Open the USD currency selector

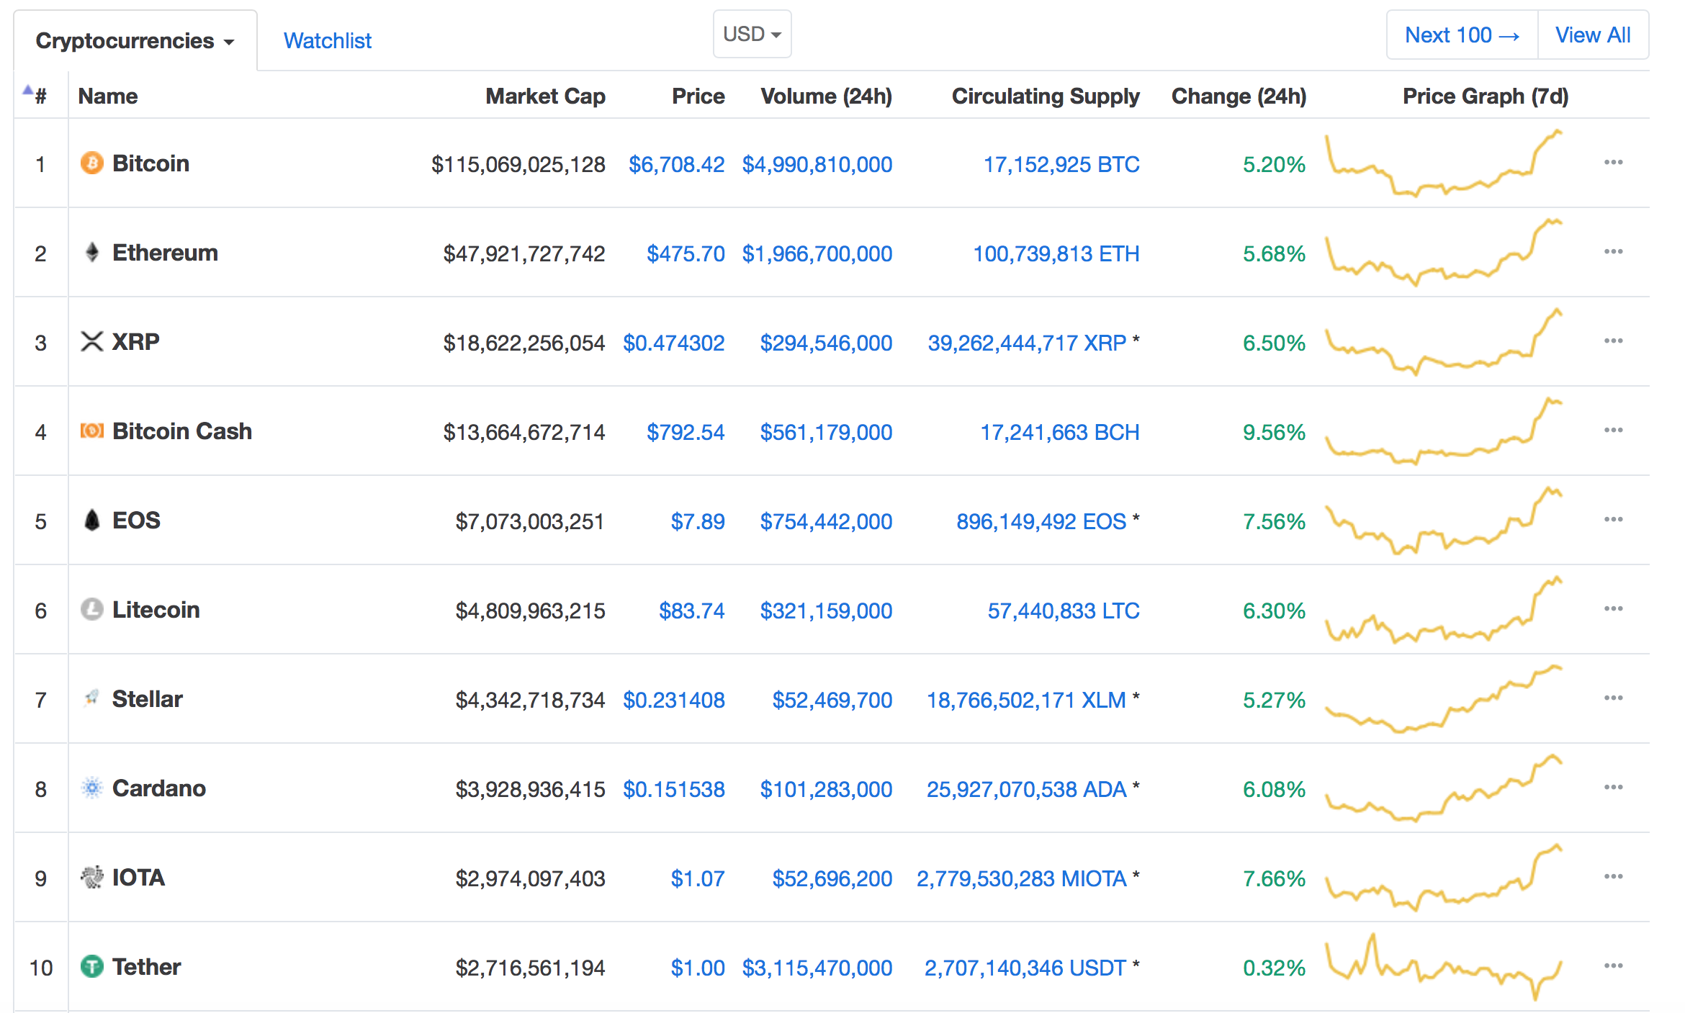tap(752, 34)
